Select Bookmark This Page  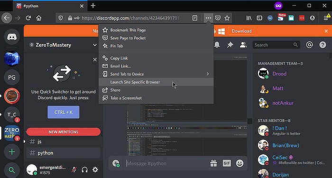[156, 30]
